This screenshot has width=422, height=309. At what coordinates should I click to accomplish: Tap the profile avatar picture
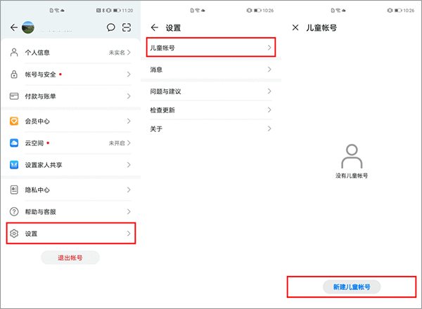pyautogui.click(x=29, y=27)
